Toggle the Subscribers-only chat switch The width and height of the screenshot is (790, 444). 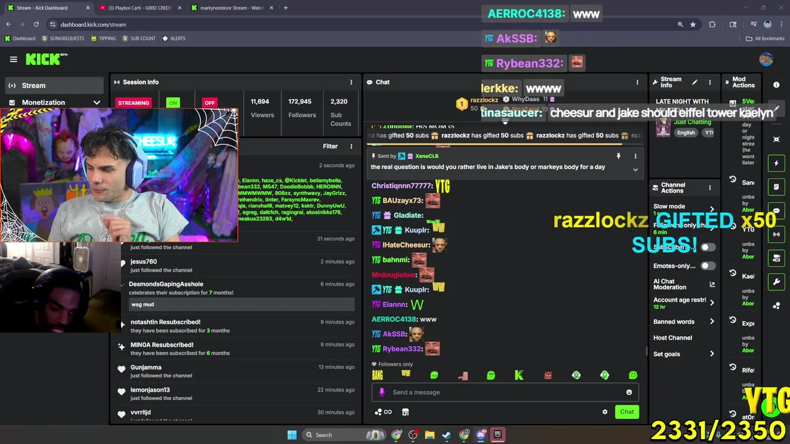708,247
